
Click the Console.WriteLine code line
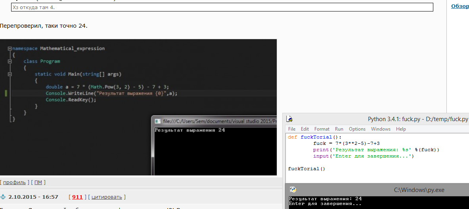tap(111, 93)
